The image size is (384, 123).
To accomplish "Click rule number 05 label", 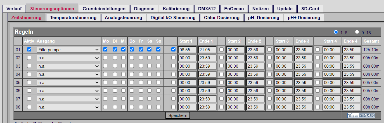I will 18,83.
